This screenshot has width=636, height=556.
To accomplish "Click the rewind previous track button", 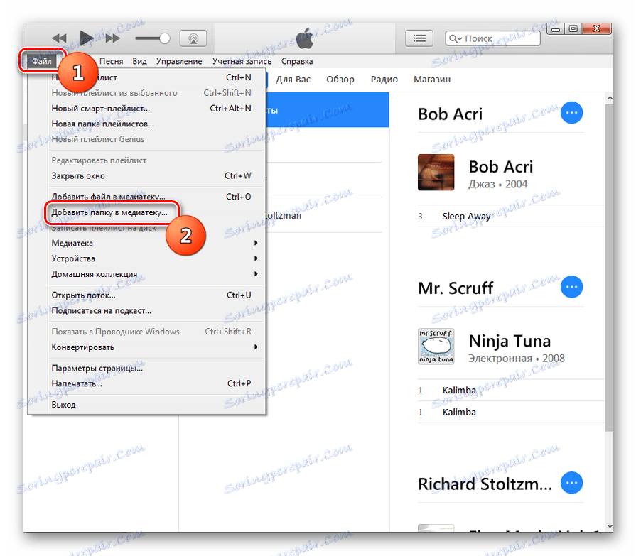I will pos(59,38).
